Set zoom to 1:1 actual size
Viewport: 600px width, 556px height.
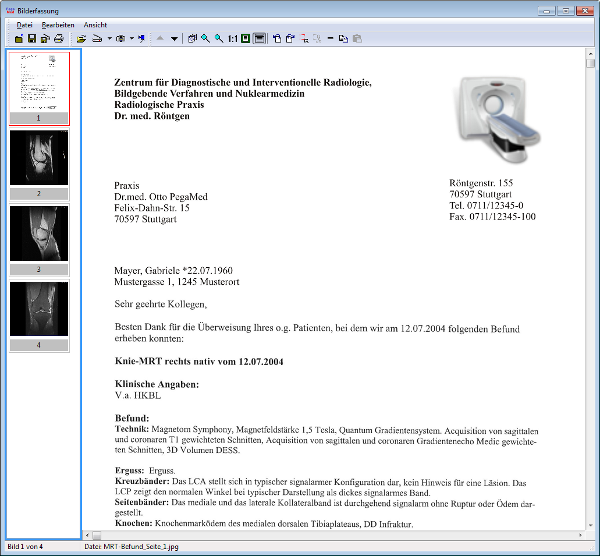point(232,39)
